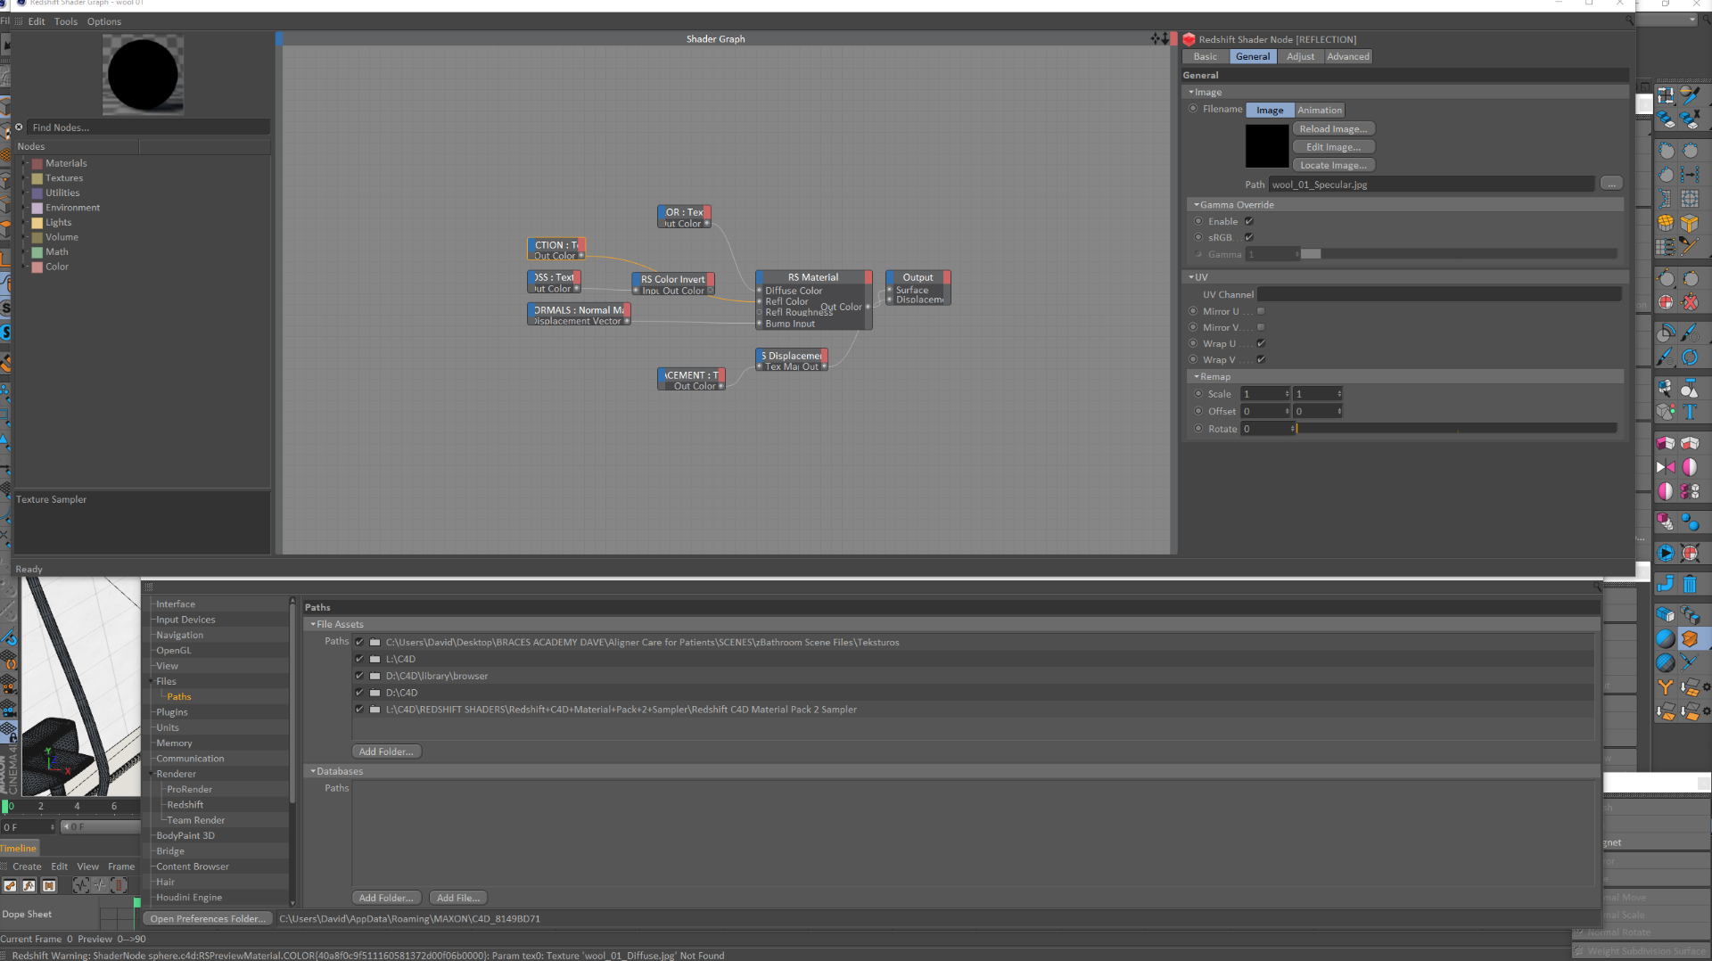
Task: Toggle the Wrap V checkbox
Action: 1261,359
